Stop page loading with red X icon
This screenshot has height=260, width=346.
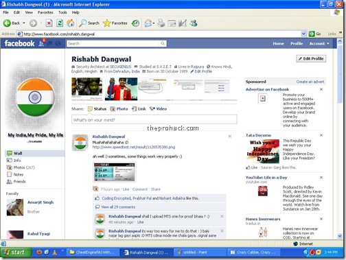(49, 23)
